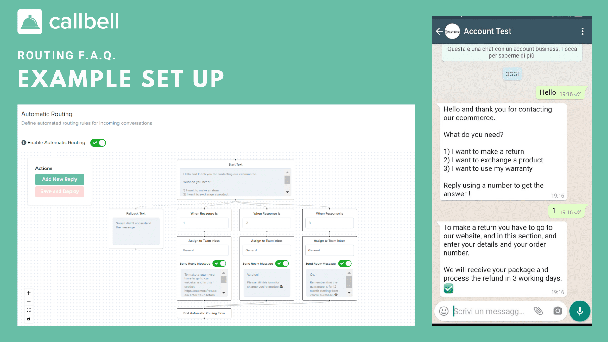Click the microphone icon in chat input
608x342 pixels.
coord(580,310)
